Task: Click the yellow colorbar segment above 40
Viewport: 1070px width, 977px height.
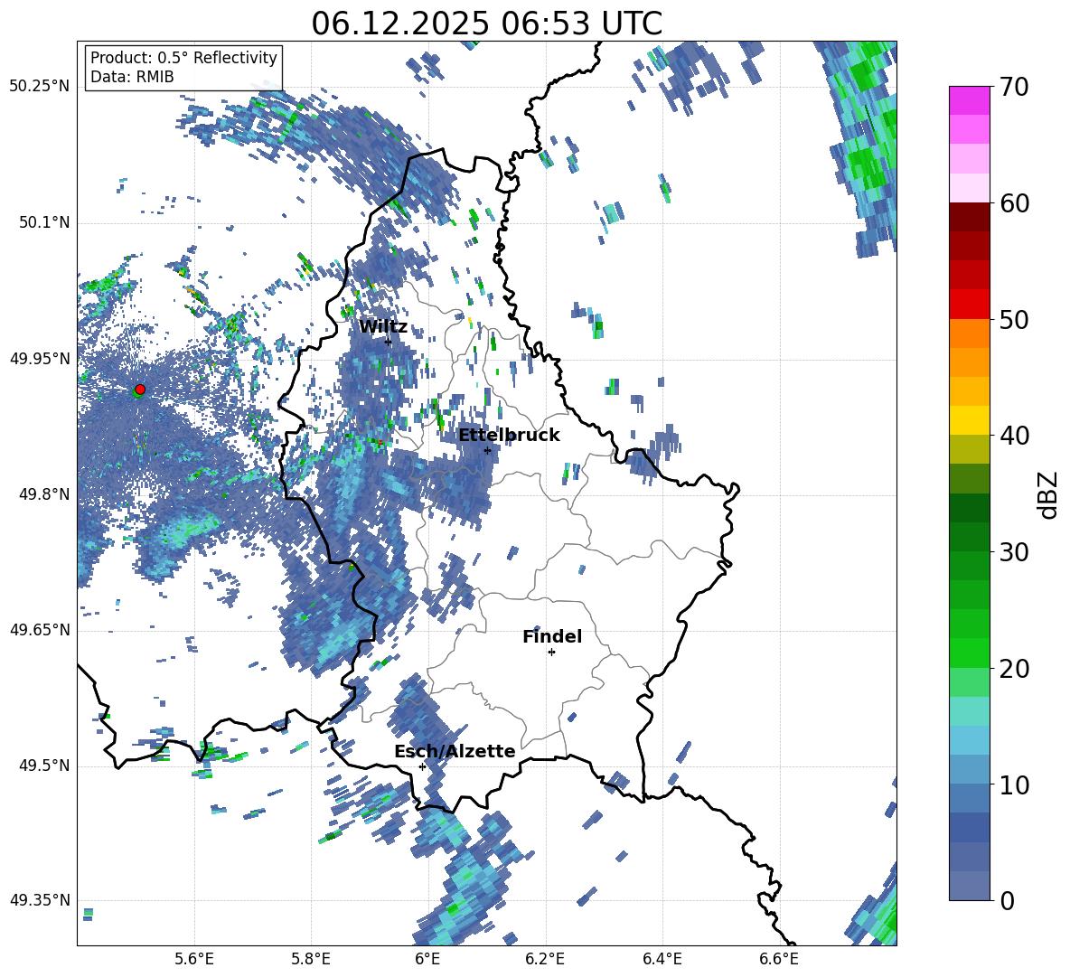Action: (x=969, y=420)
